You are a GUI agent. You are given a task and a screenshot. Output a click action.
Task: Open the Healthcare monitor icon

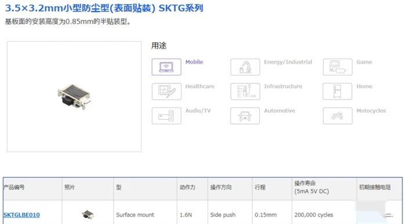166,91
